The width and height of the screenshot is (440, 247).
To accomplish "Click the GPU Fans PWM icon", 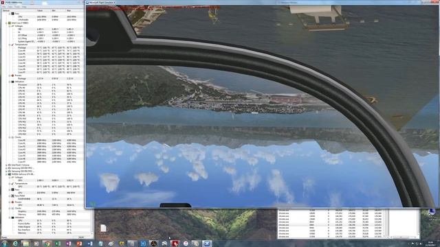I will [12, 196].
